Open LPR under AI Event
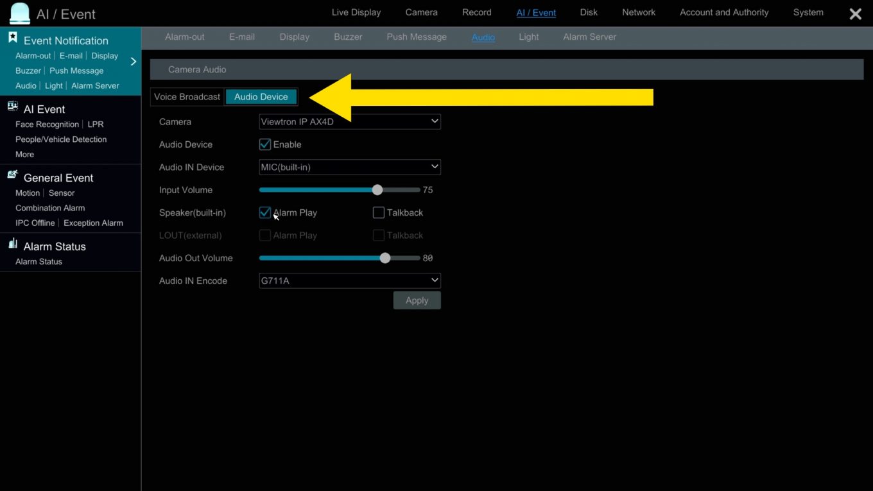Image resolution: width=873 pixels, height=491 pixels. (96, 125)
